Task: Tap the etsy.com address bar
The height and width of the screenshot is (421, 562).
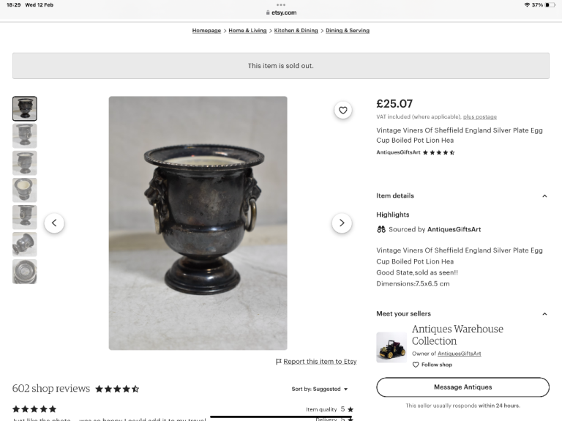Action: click(x=281, y=12)
